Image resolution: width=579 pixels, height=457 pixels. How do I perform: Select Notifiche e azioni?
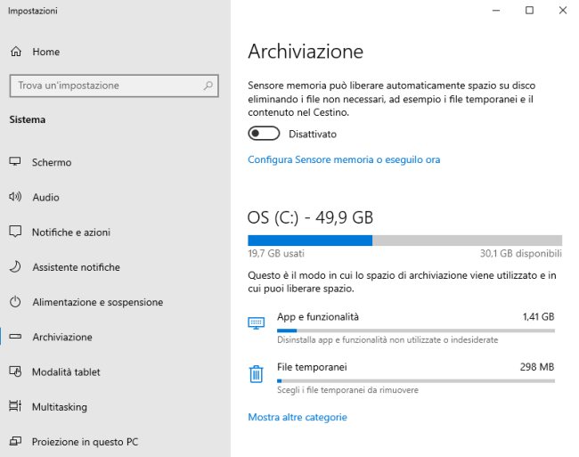click(71, 233)
